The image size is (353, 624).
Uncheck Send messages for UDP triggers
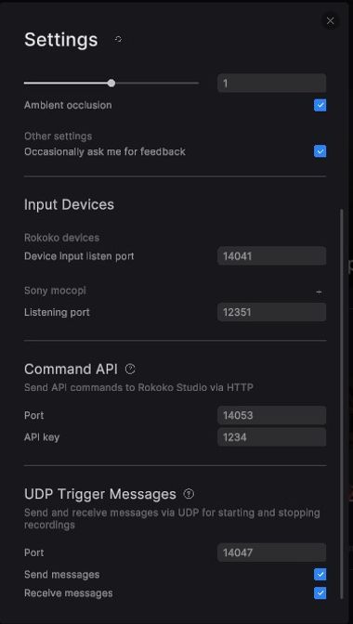point(320,574)
